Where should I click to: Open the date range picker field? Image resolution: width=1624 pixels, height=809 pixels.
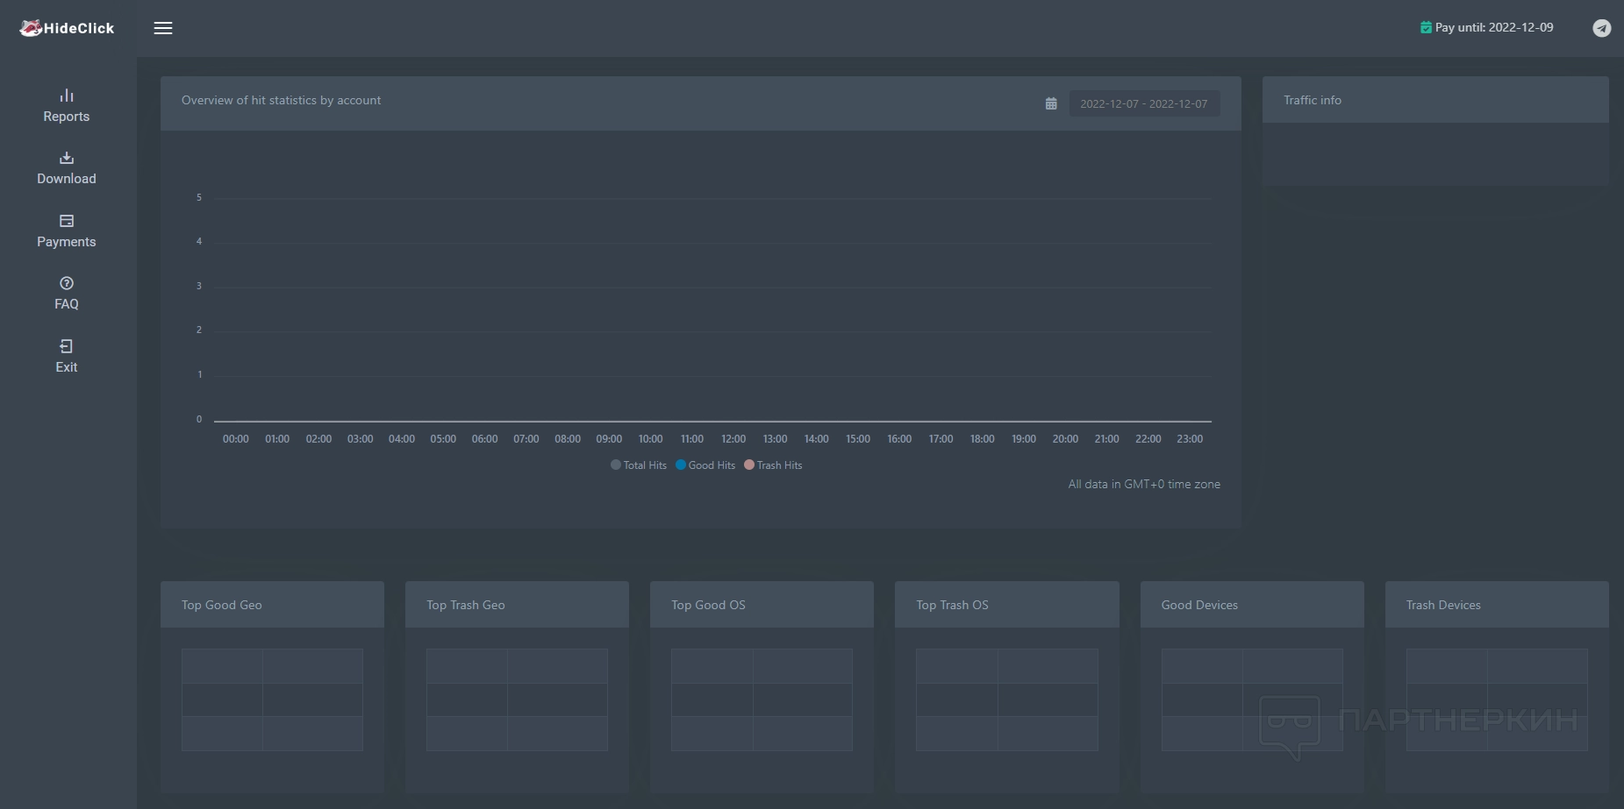1143,103
